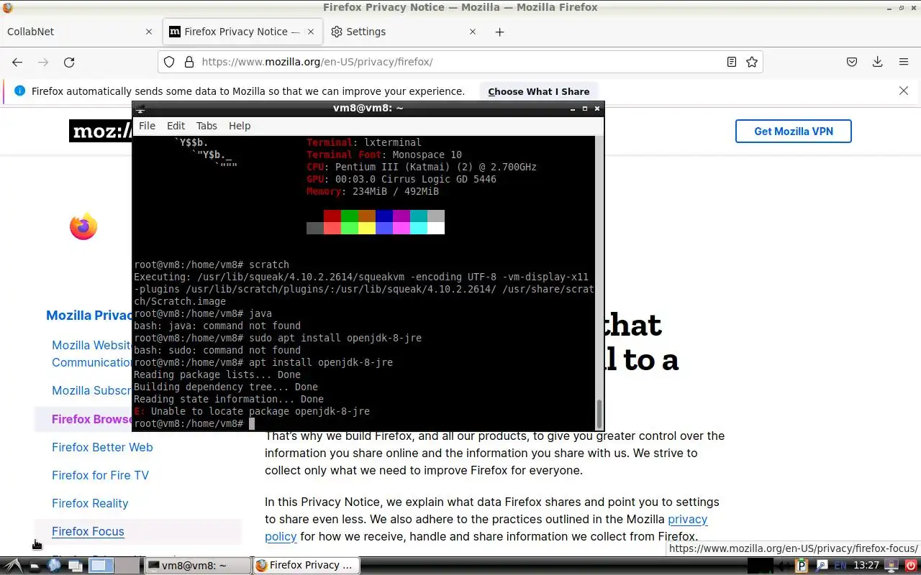921x575 pixels.
Task: Open the Firefox Reality link
Action: (90, 503)
